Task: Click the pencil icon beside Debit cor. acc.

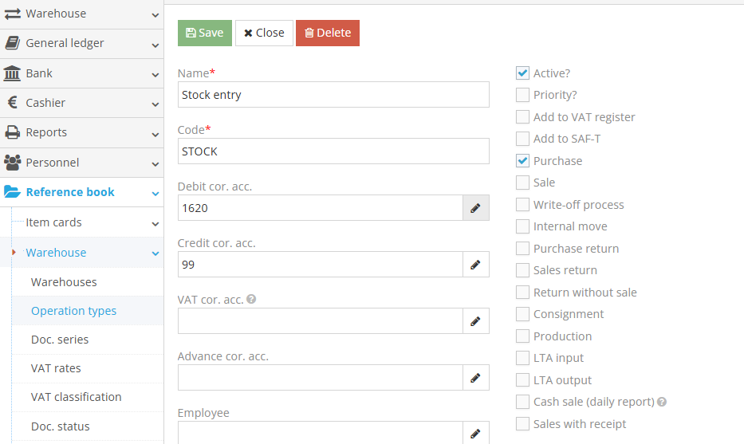Action: tap(475, 208)
